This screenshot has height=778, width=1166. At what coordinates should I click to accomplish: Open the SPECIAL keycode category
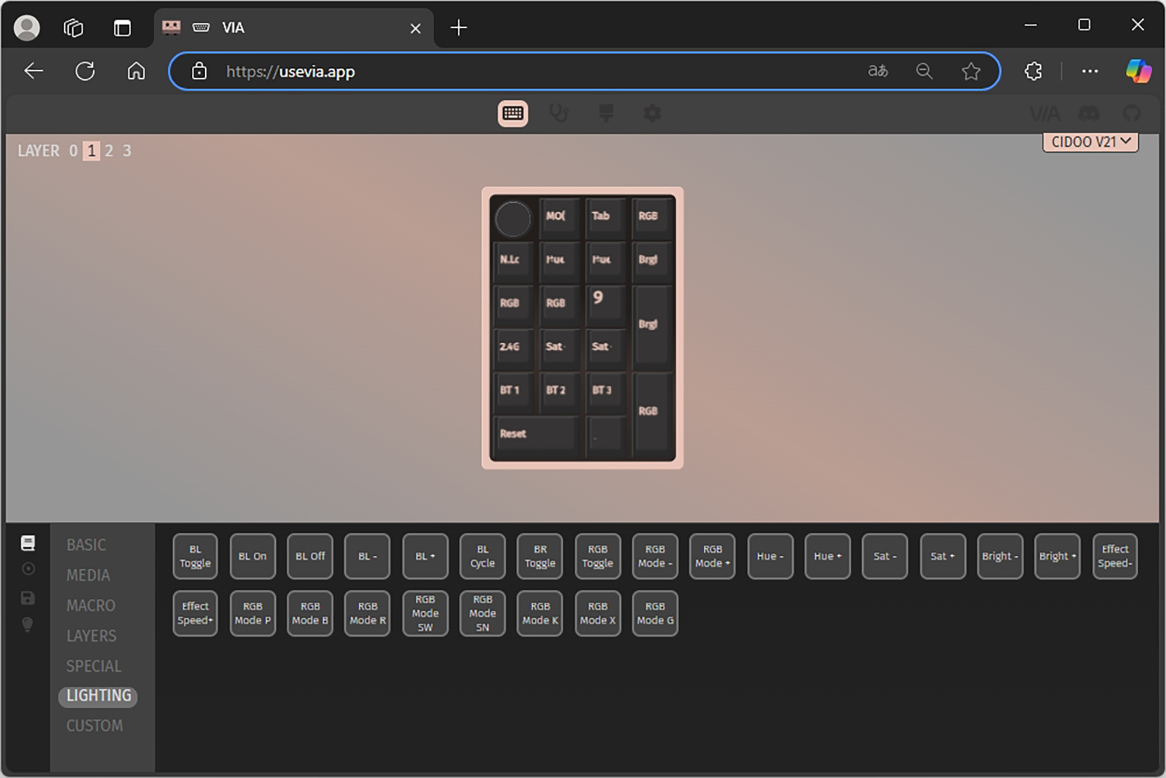click(x=93, y=666)
